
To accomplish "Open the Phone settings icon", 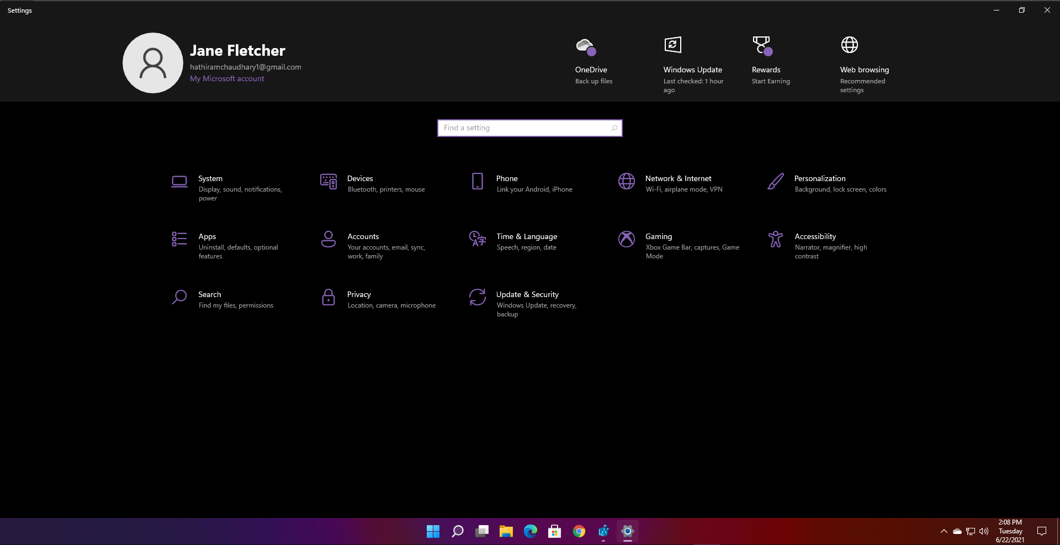I will (x=478, y=181).
